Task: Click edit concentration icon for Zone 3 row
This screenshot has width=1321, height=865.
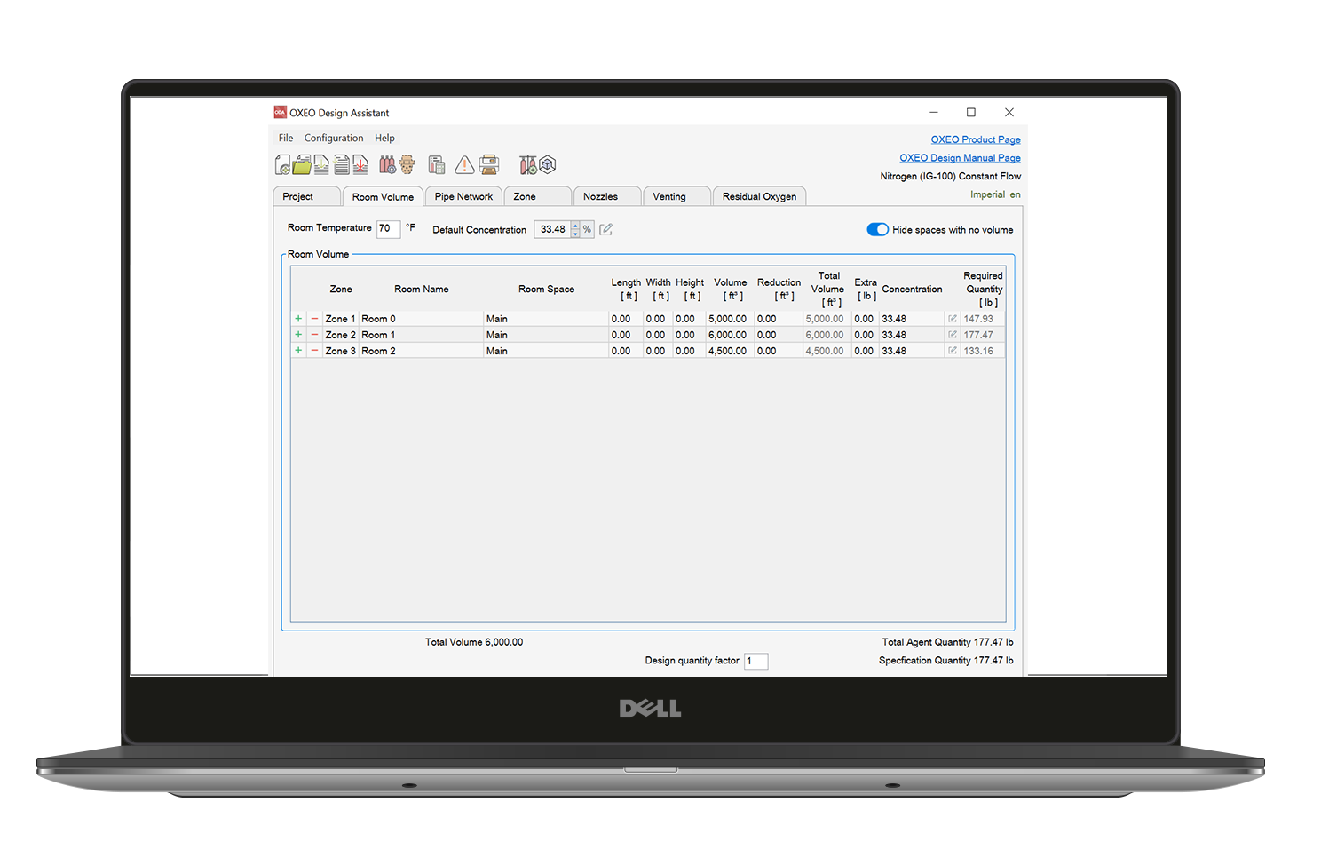Action: coord(953,351)
